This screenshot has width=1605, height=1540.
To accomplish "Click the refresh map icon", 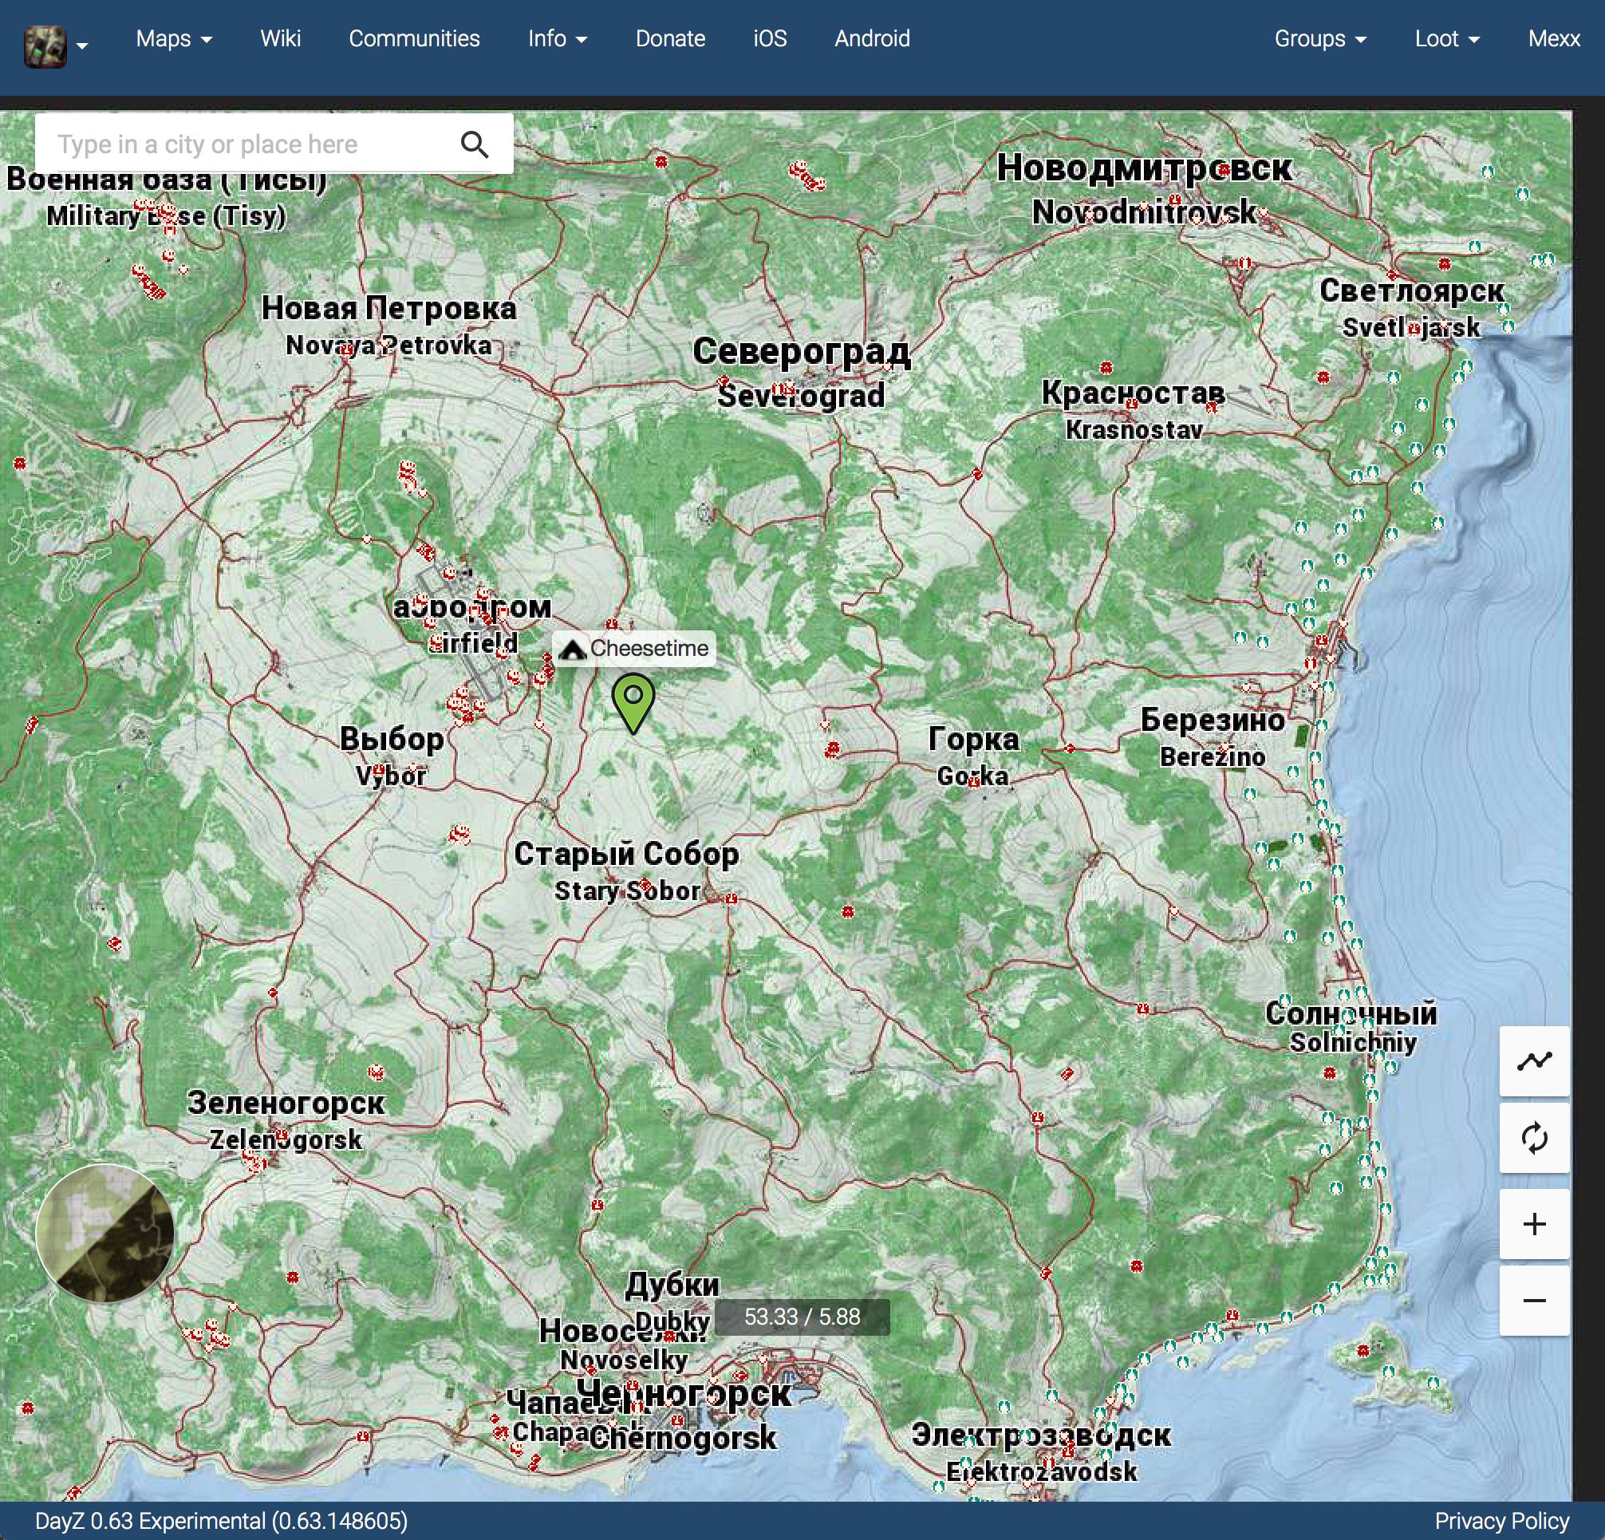I will pyautogui.click(x=1534, y=1138).
